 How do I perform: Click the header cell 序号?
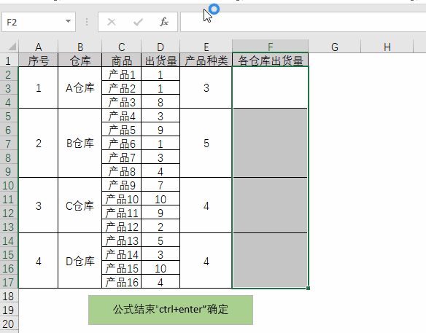click(39, 60)
